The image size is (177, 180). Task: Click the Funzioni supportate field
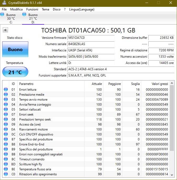(121, 75)
